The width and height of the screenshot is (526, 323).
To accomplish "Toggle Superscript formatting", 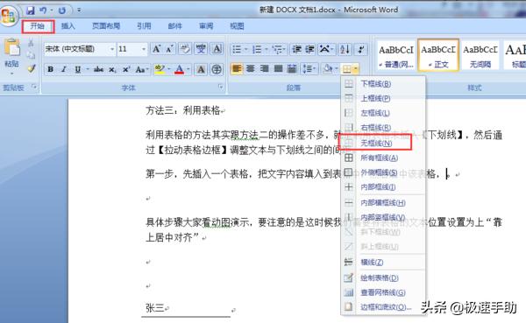I will 126,69.
